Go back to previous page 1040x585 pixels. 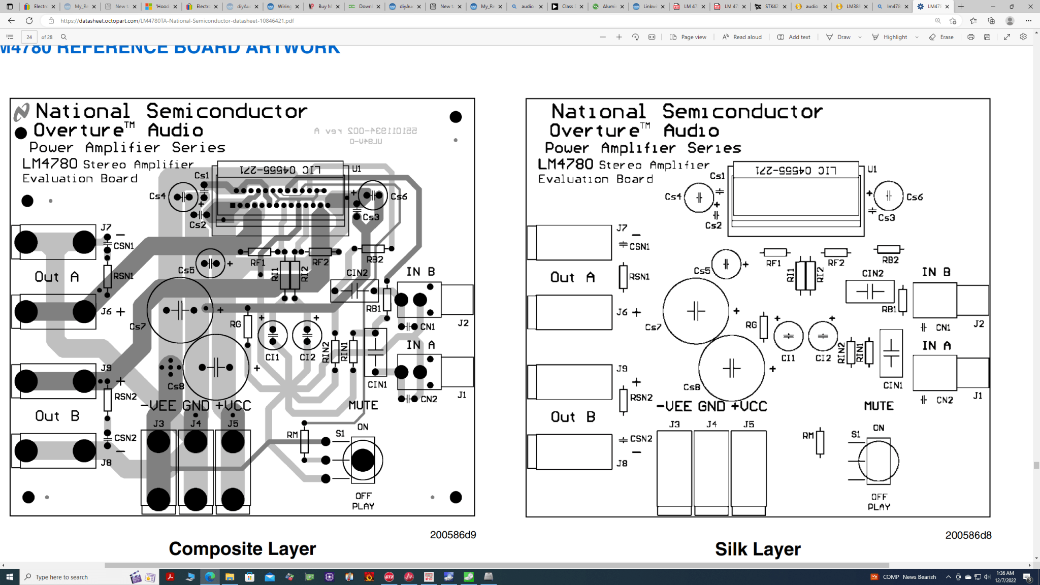coord(11,21)
